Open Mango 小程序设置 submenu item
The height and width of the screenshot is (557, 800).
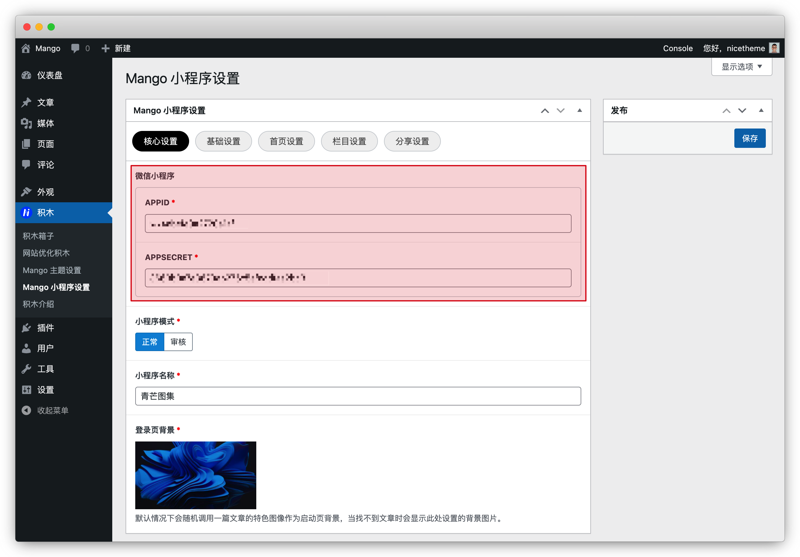pos(57,287)
